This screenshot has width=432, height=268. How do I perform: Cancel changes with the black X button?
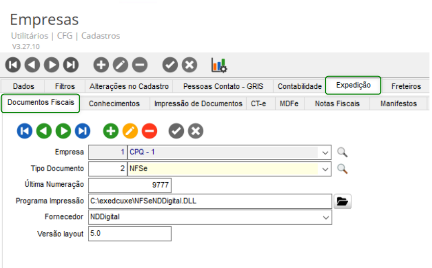coord(189,65)
